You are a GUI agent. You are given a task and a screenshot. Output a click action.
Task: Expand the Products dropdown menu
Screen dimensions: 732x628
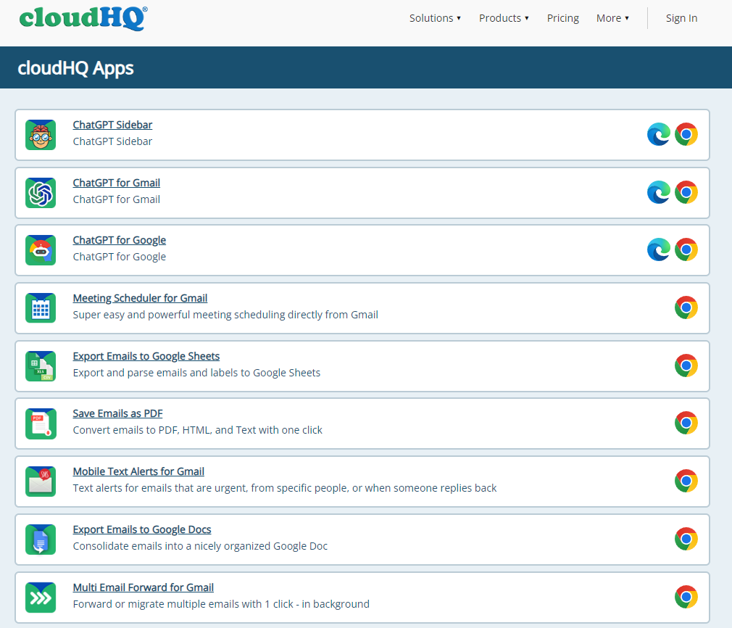(x=504, y=18)
